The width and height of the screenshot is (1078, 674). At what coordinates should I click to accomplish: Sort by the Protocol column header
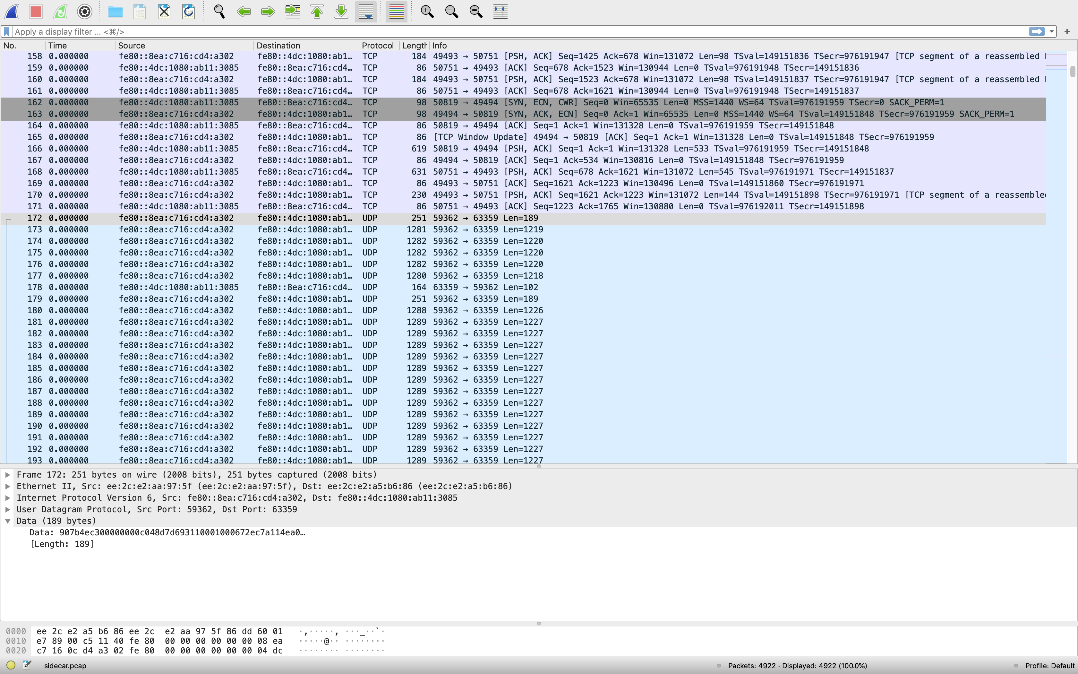coord(379,46)
